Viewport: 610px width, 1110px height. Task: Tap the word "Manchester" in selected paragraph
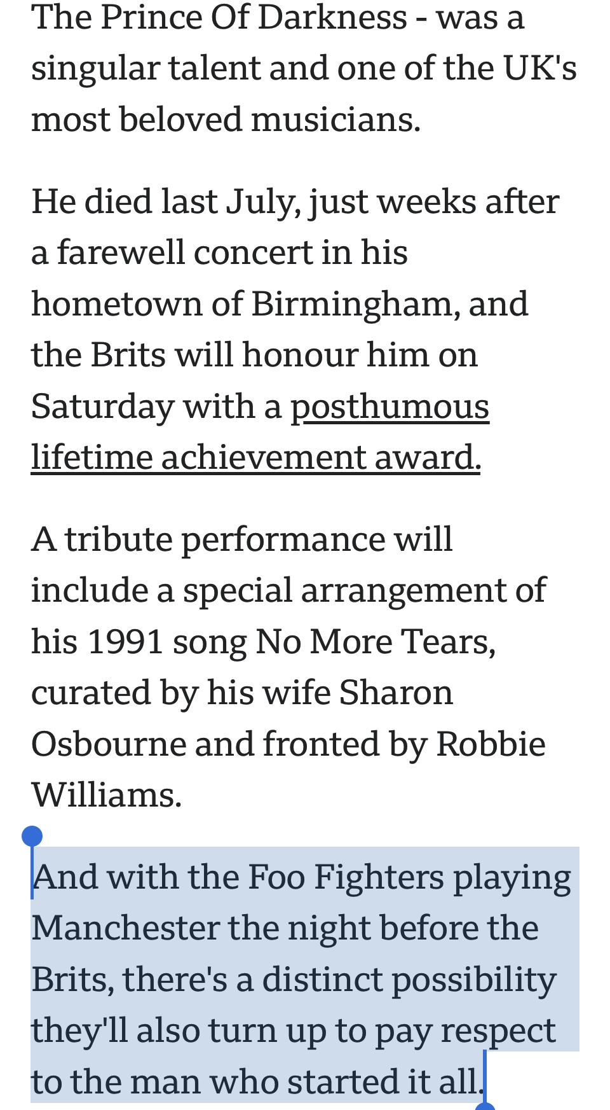tap(125, 928)
